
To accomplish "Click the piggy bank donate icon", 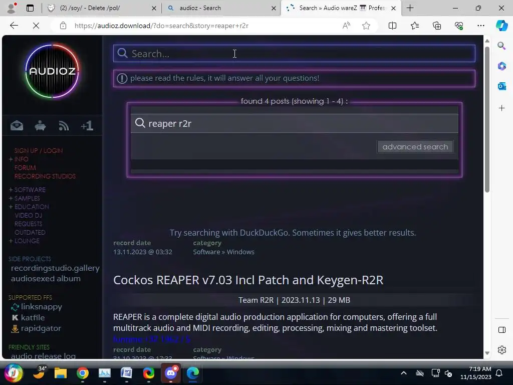I will 40,126.
